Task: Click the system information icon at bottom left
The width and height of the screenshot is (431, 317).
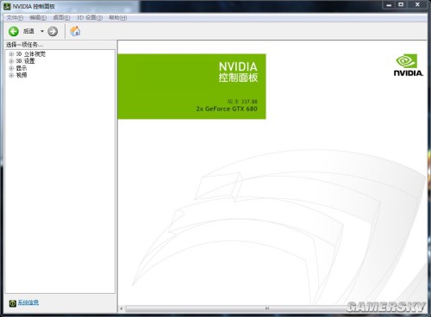Action: pos(12,303)
